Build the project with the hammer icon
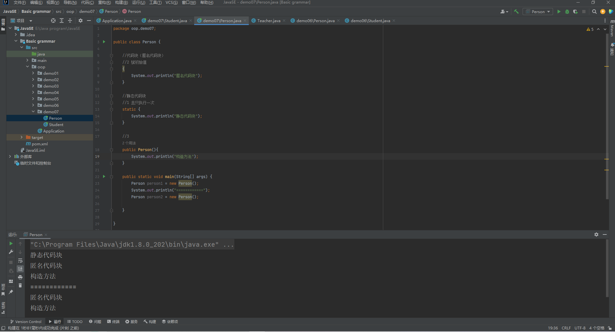This screenshot has height=332, width=615. tap(516, 12)
